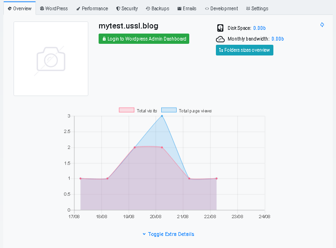Select the Emails tab
The image size is (336, 248).
tap(187, 8)
